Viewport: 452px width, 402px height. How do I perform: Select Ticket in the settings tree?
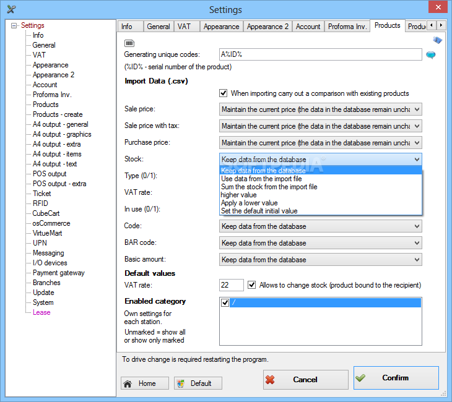pos(42,194)
